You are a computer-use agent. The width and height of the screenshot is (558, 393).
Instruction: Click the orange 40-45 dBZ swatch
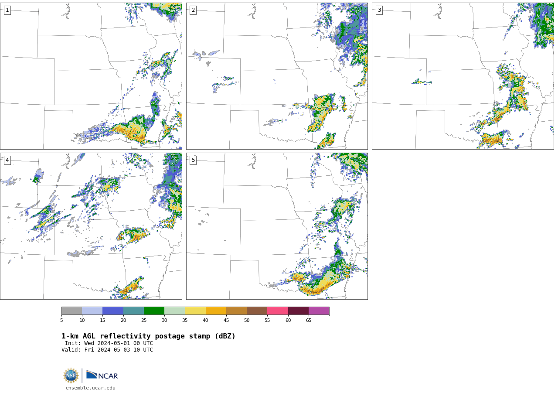[x=216, y=311]
